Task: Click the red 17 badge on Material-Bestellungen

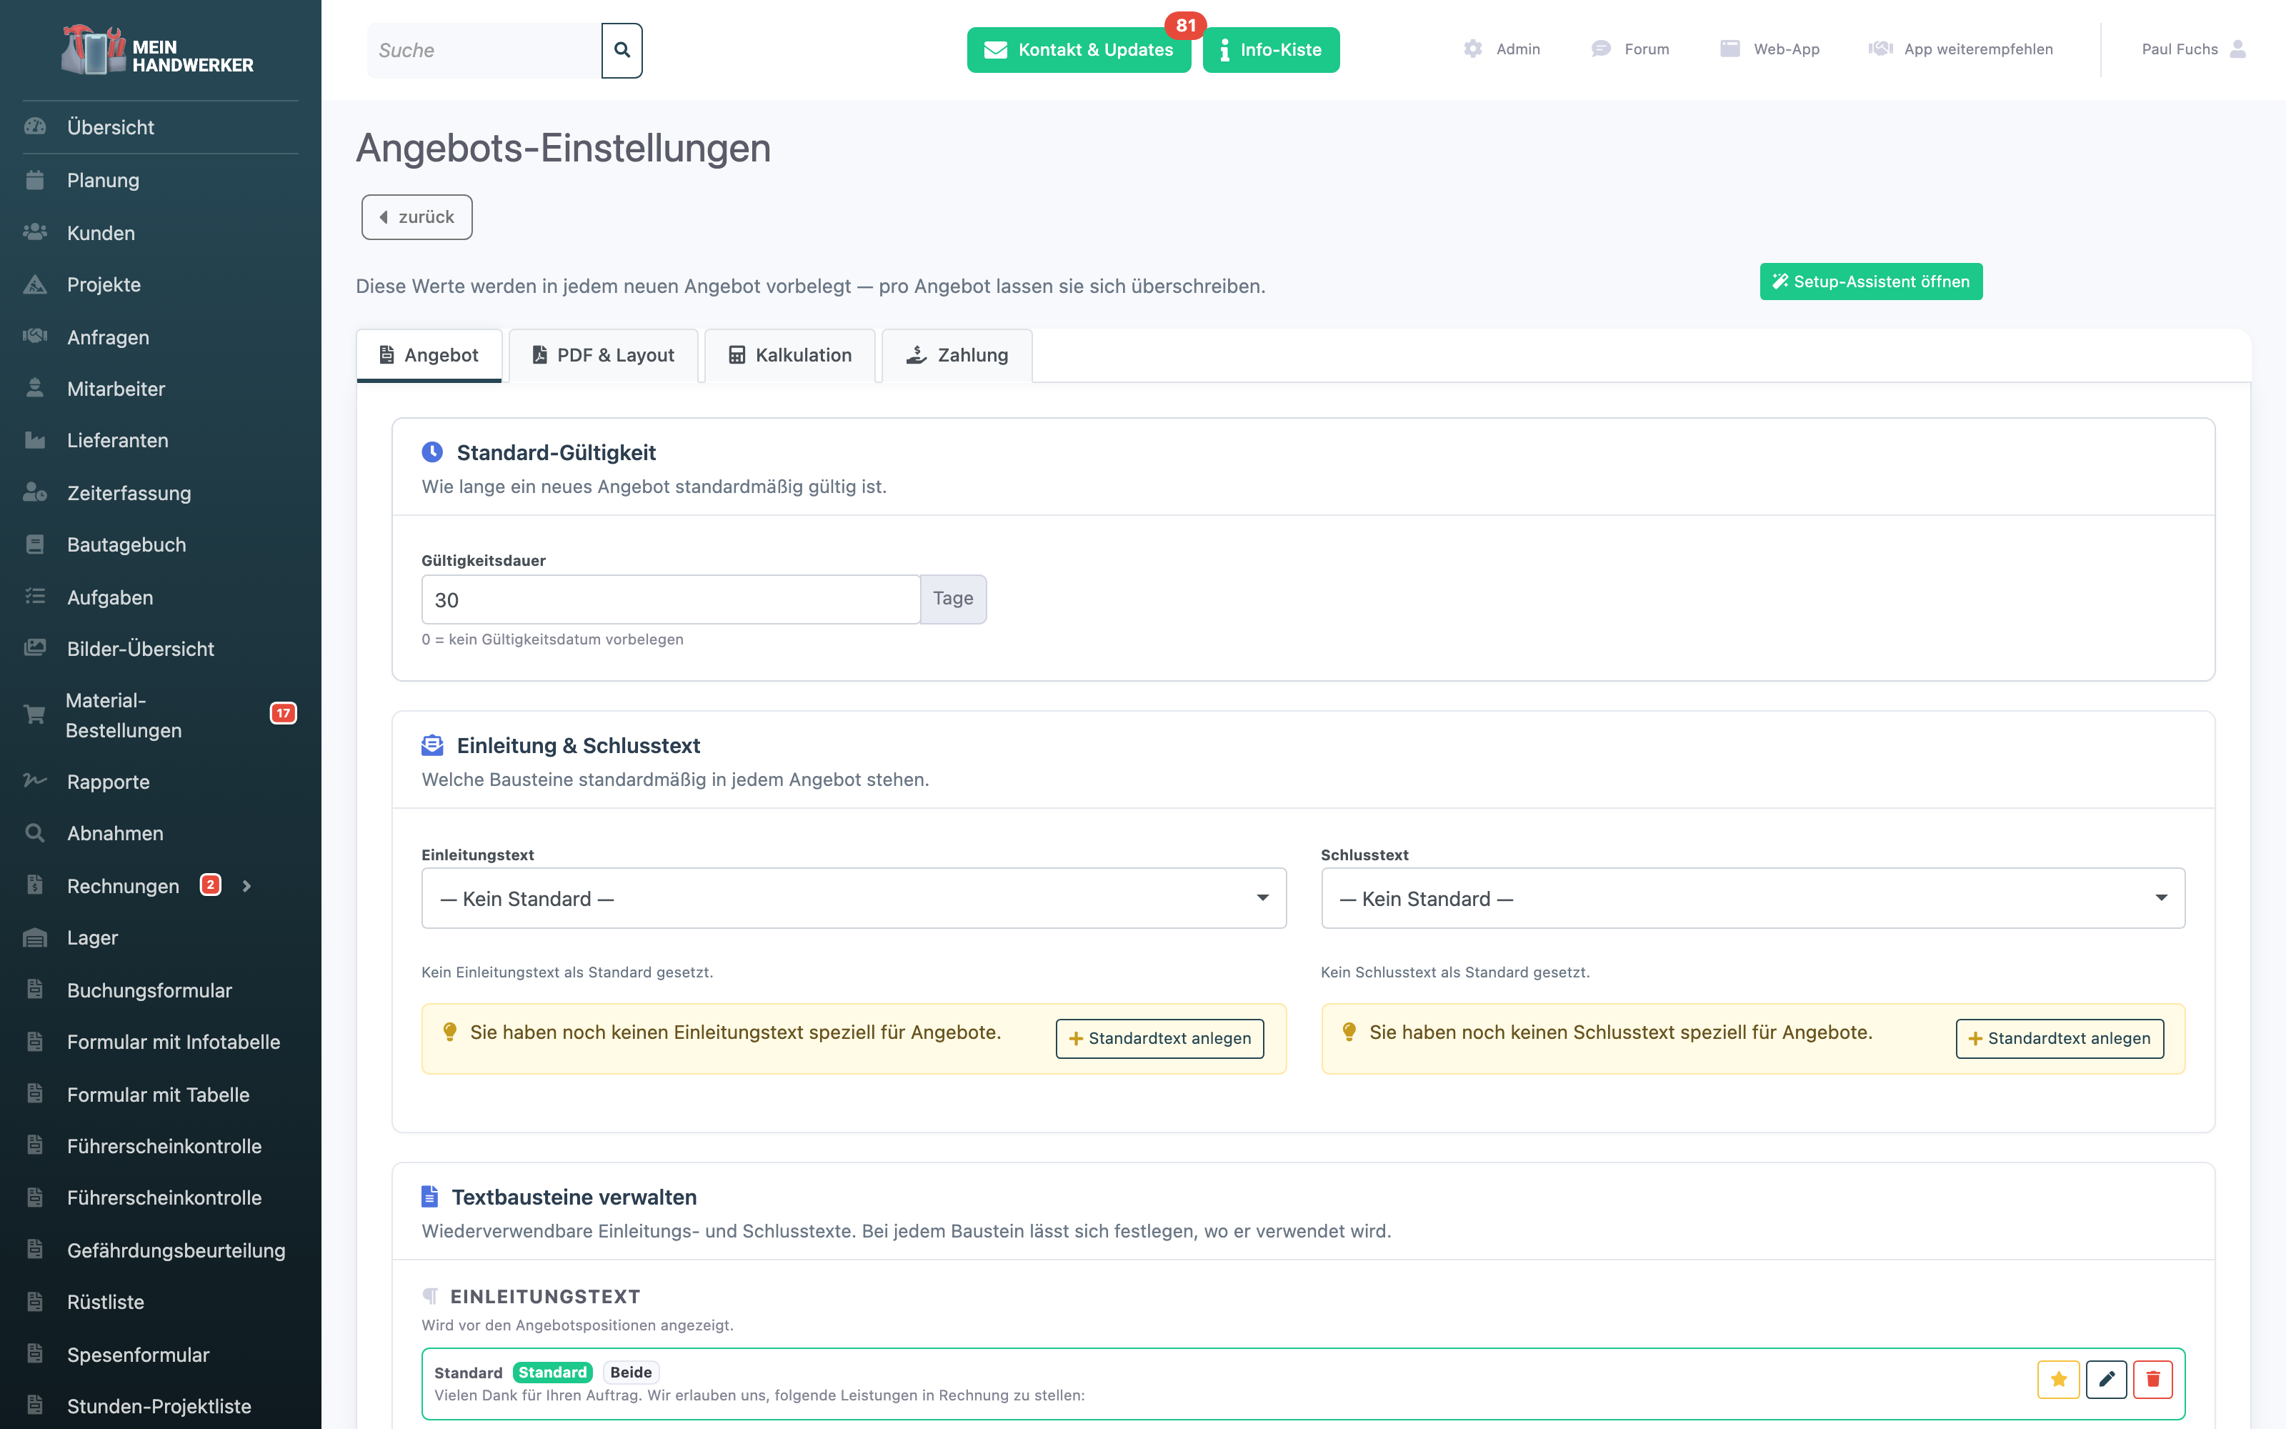Action: [x=284, y=714]
